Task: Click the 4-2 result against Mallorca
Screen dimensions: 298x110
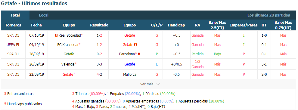Action: point(99,75)
